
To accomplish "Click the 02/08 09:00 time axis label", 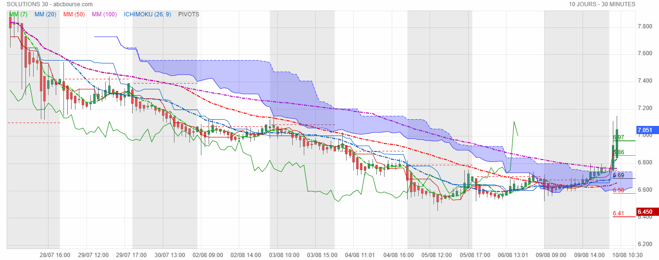I will coord(208,255).
